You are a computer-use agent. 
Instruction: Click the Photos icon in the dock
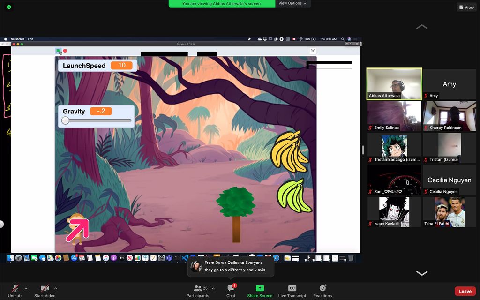58,258
